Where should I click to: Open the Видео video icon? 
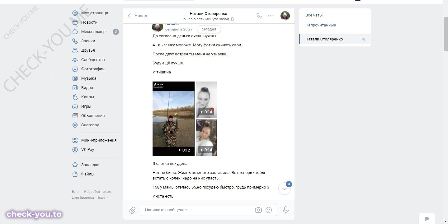point(75,88)
